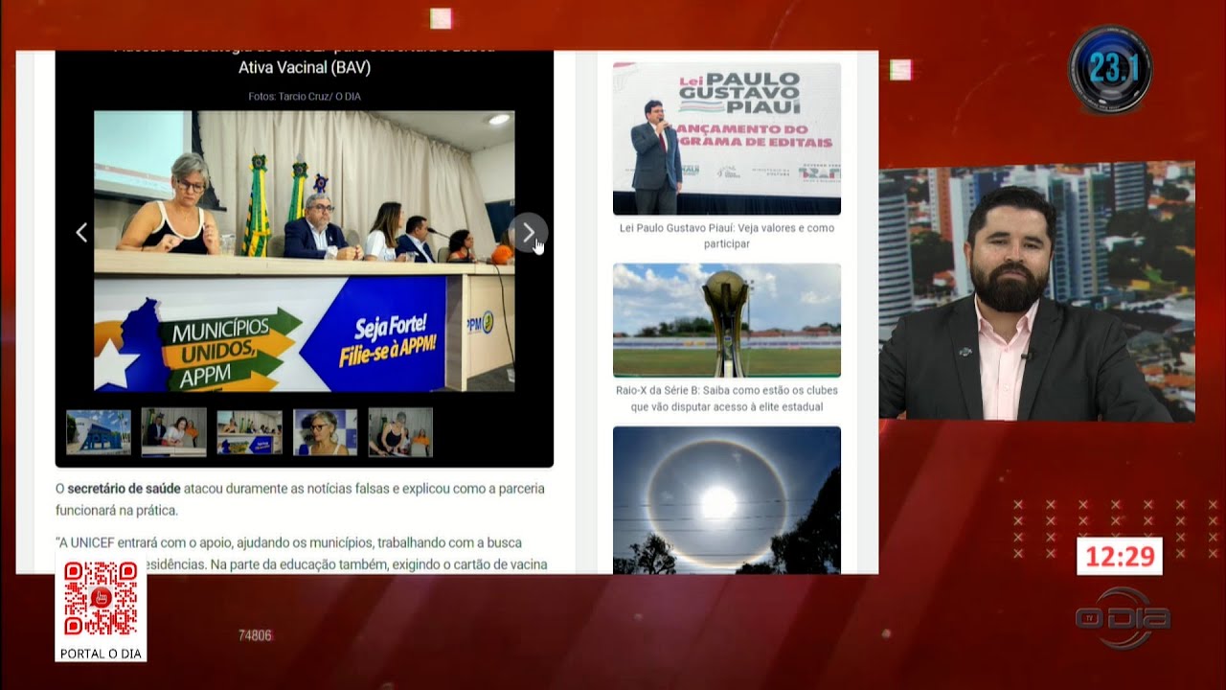Open 'Raio-X da Série B' headline link
Image resolution: width=1226 pixels, height=690 pixels.
pyautogui.click(x=727, y=399)
